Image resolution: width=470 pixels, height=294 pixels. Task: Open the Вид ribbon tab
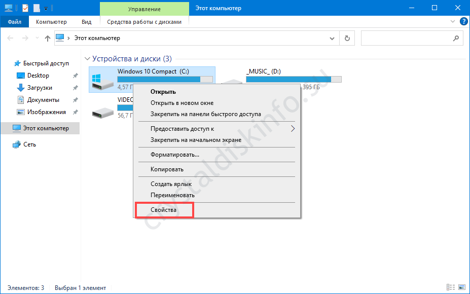tap(86, 22)
